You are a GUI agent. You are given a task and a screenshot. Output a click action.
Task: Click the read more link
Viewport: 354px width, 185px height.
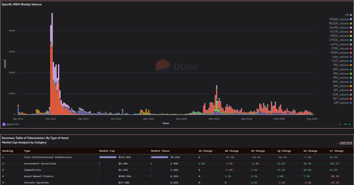(x=346, y=142)
